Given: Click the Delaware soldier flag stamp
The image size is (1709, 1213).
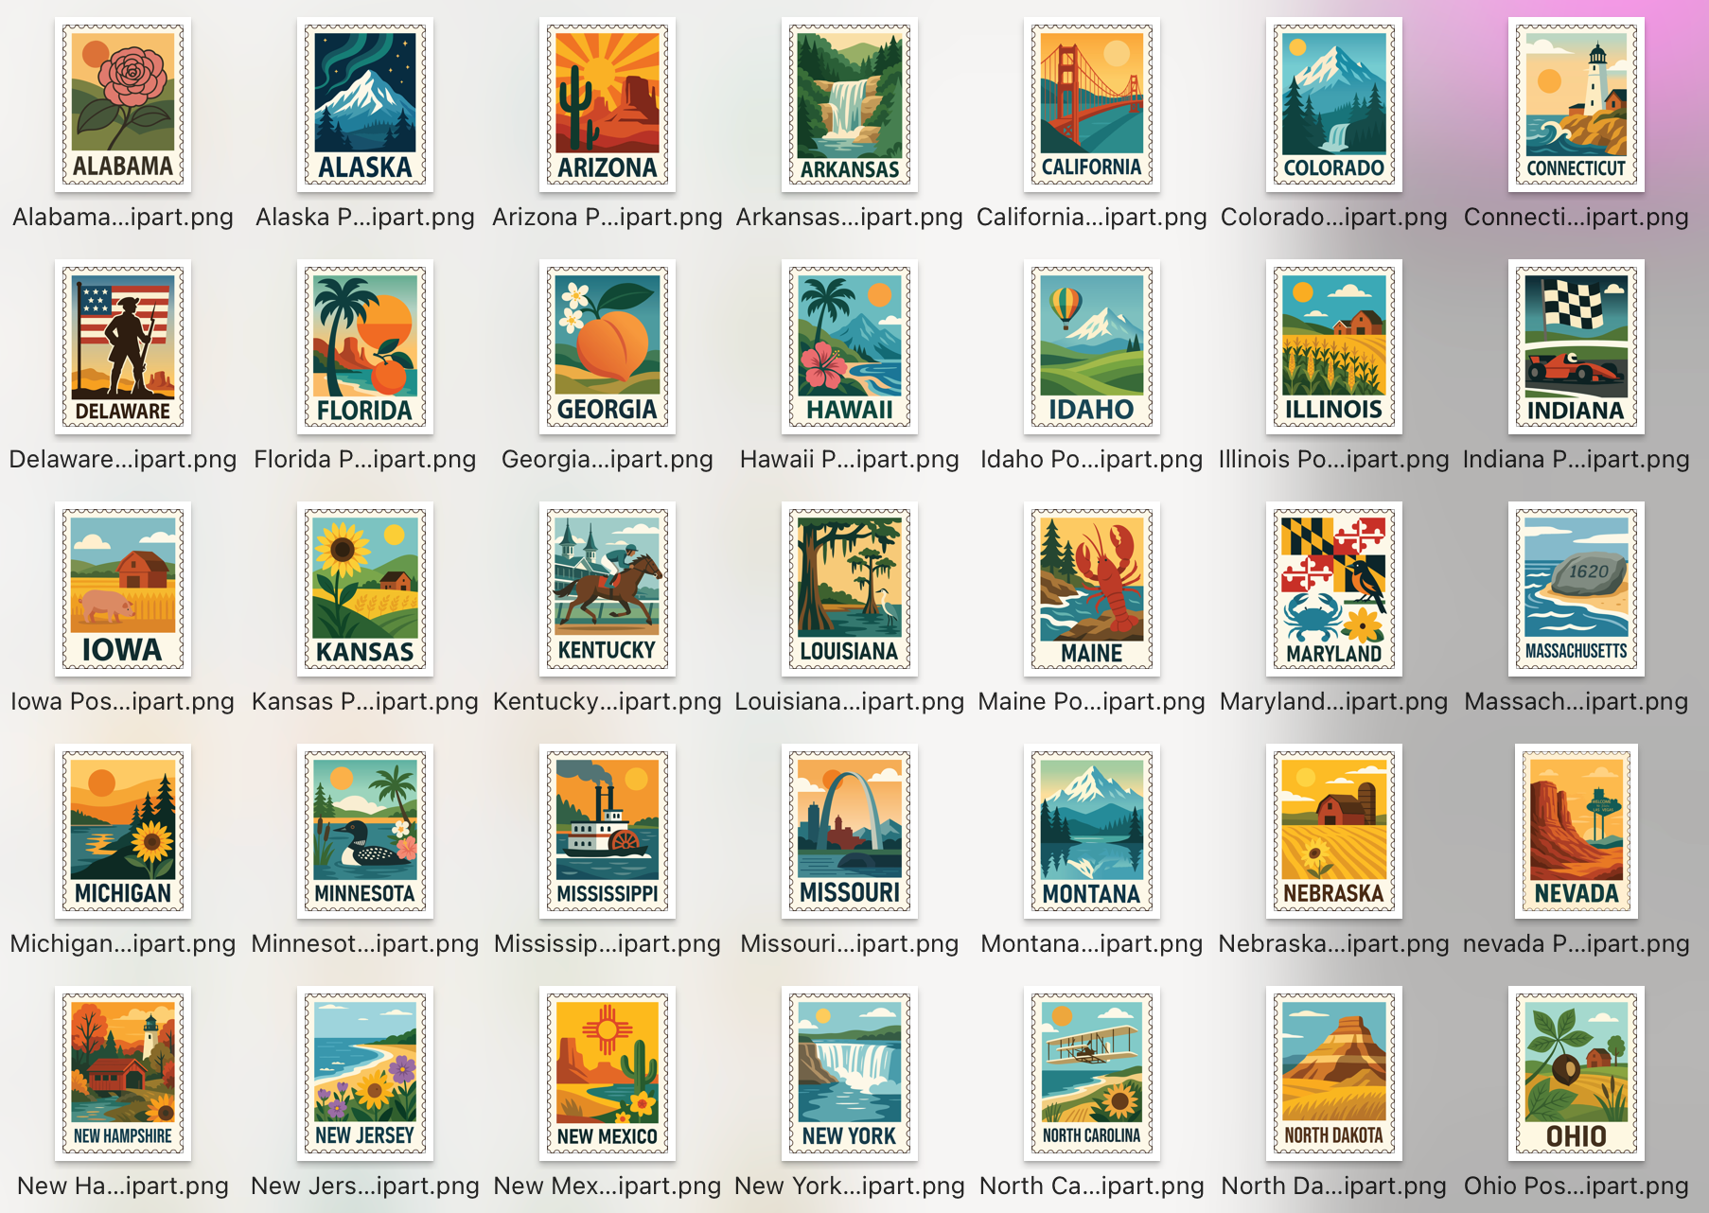Looking at the screenshot, I should coord(123,347).
